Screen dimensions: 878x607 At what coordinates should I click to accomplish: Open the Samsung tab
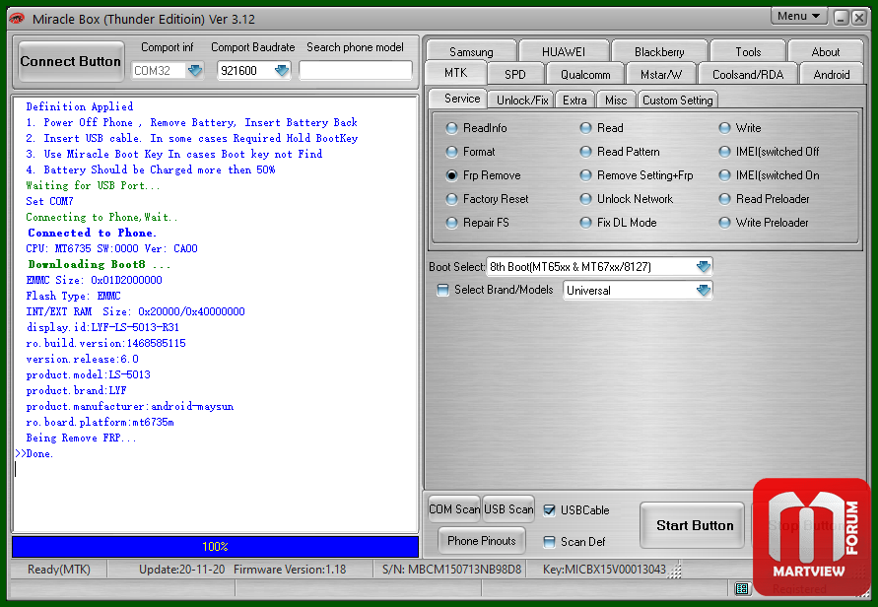coord(471,51)
